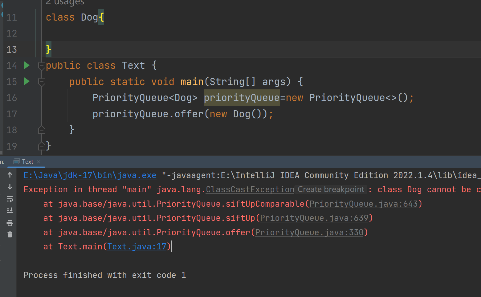
Task: Click the main method name on line 15
Action: coord(192,82)
